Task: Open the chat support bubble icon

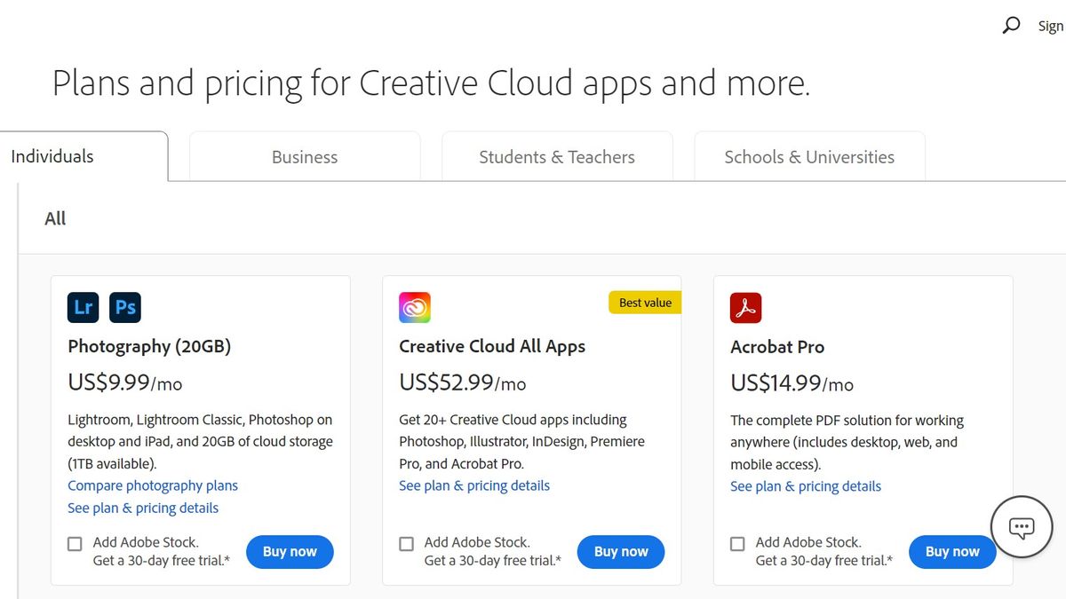Action: click(x=1021, y=526)
